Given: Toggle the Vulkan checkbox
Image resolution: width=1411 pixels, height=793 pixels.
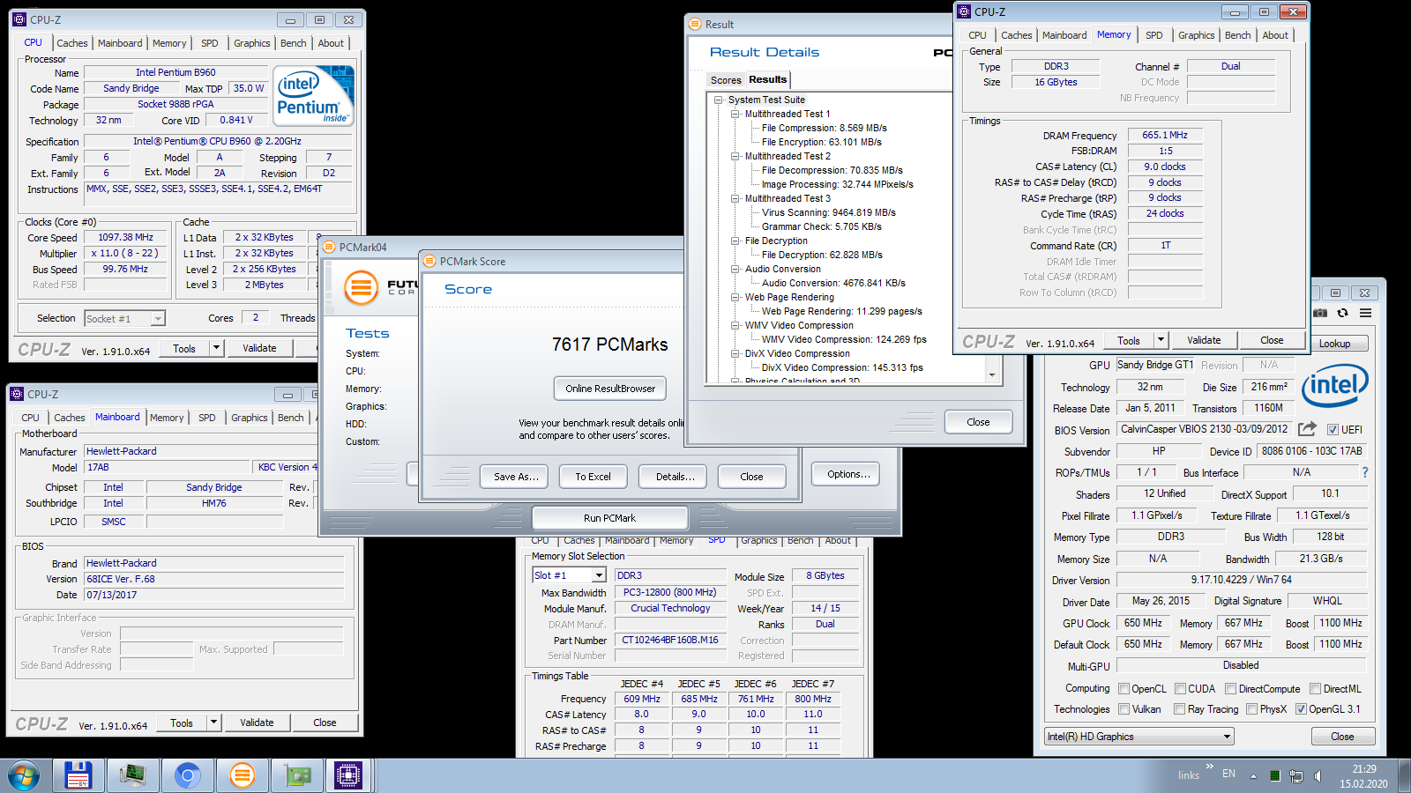Looking at the screenshot, I should (x=1124, y=709).
